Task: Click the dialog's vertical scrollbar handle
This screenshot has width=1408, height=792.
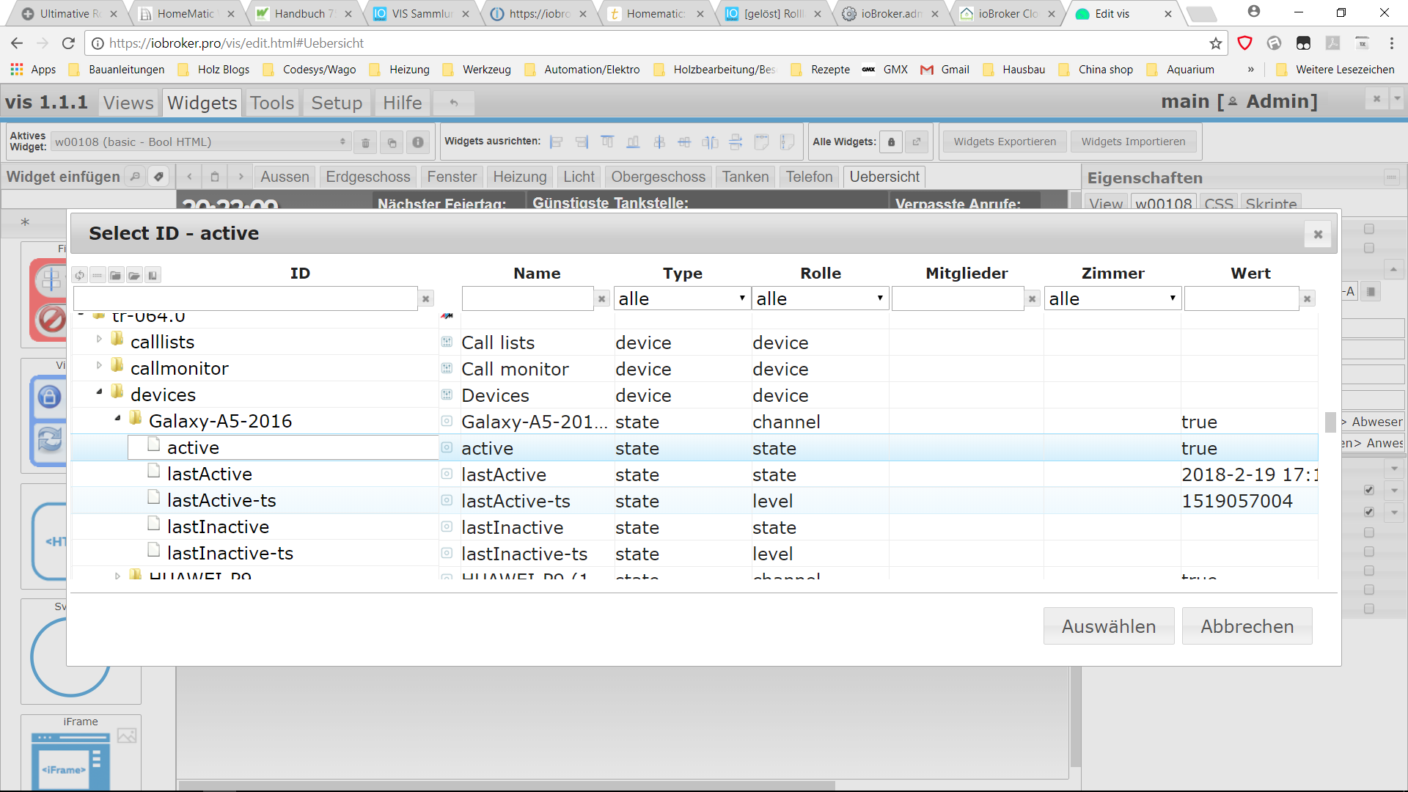Action: pos(1330,422)
